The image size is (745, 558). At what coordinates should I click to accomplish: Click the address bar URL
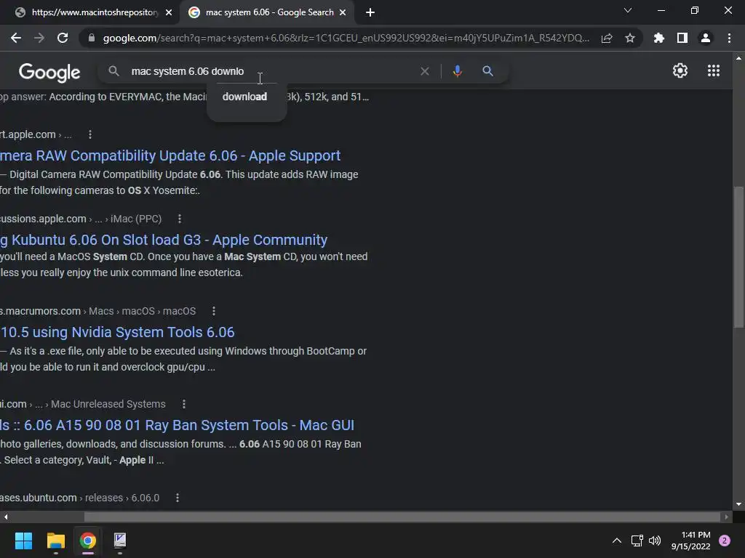(346, 38)
